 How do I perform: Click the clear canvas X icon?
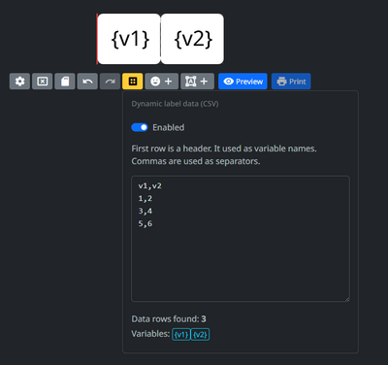tap(43, 82)
